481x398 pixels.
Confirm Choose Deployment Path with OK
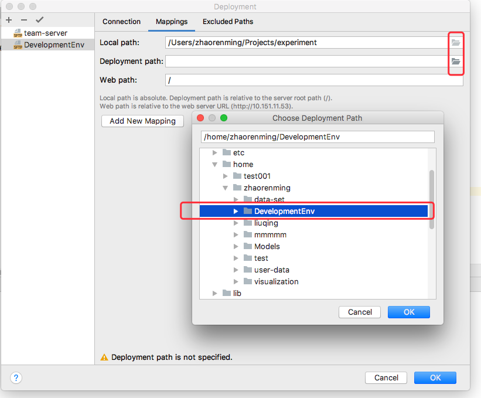click(408, 312)
